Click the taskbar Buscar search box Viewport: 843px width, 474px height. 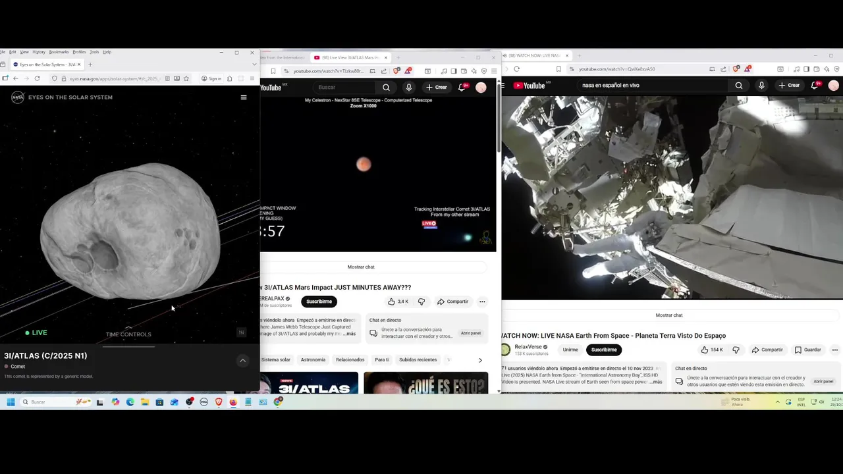(x=56, y=402)
